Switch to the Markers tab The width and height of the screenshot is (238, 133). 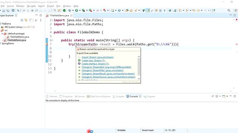tap(52, 96)
